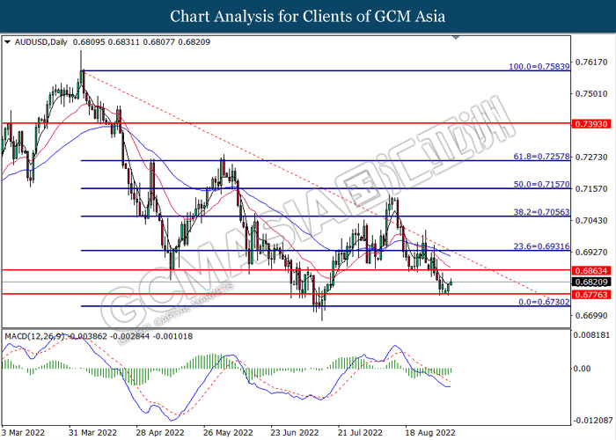Click the 18 Aug 2022 date label
616x440 pixels.
tap(430, 433)
